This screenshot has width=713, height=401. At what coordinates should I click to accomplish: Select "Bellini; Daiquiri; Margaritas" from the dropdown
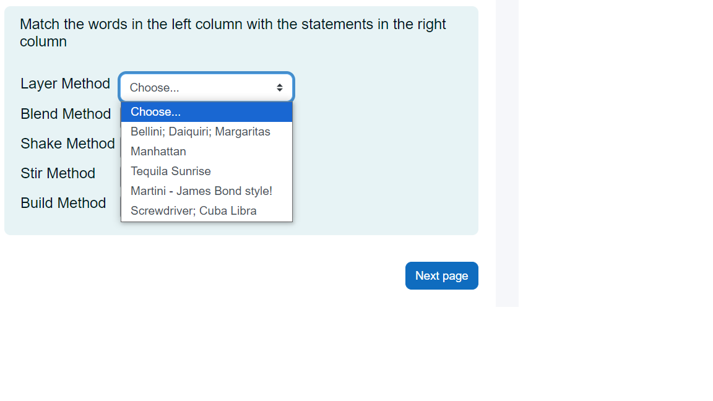200,131
